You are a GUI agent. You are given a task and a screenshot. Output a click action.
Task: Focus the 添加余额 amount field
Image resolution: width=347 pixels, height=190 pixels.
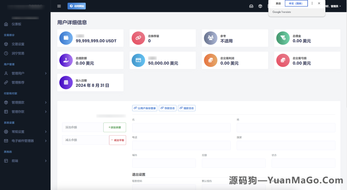click(x=83, y=127)
